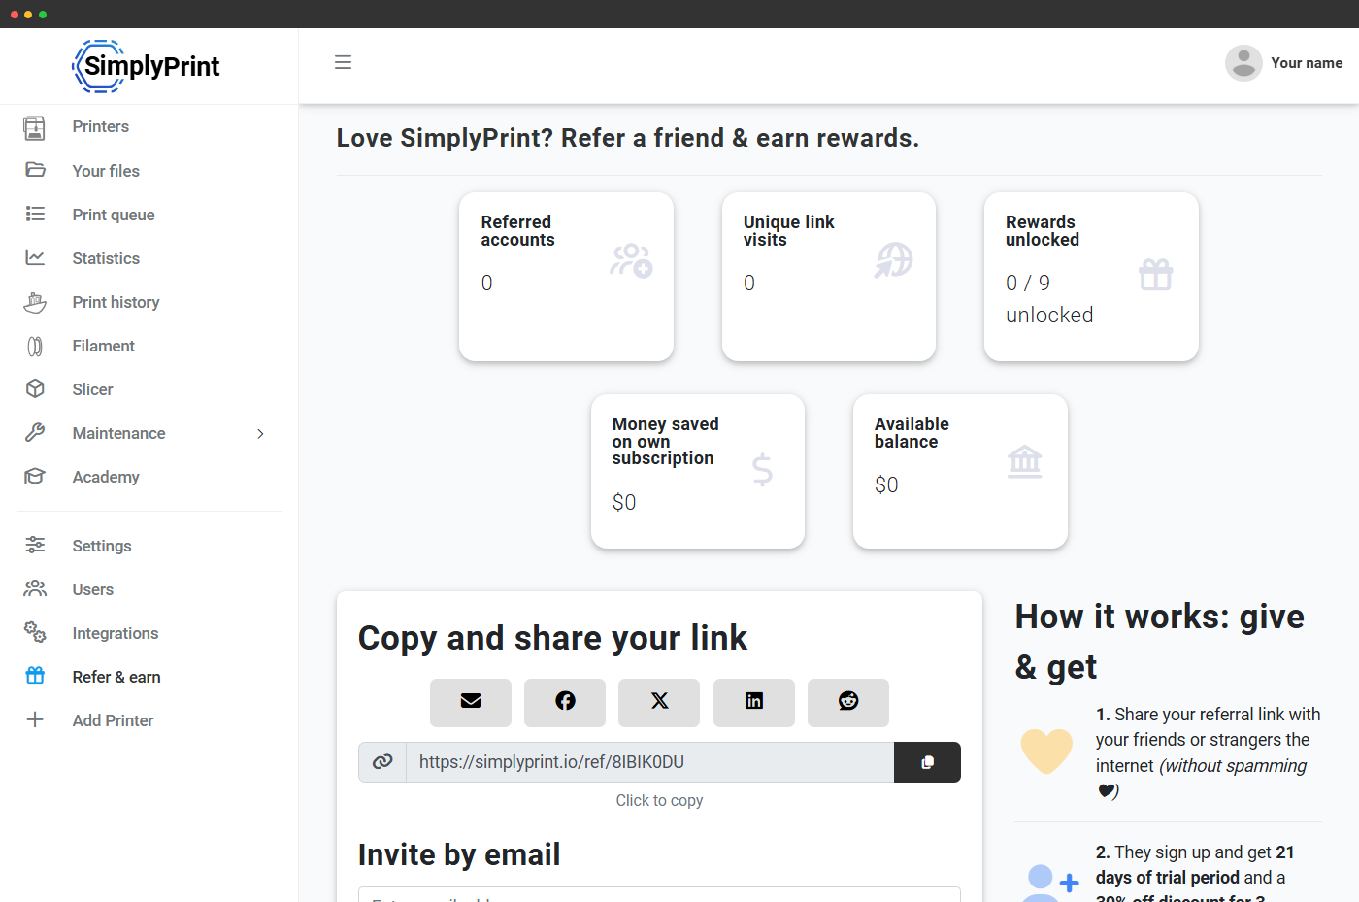Image resolution: width=1359 pixels, height=902 pixels.
Task: Share referral link via email button
Action: coord(471,702)
